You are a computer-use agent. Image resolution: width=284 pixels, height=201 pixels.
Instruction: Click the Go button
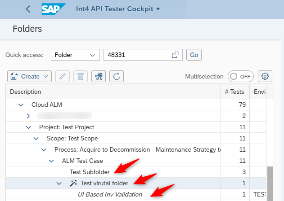tap(194, 55)
